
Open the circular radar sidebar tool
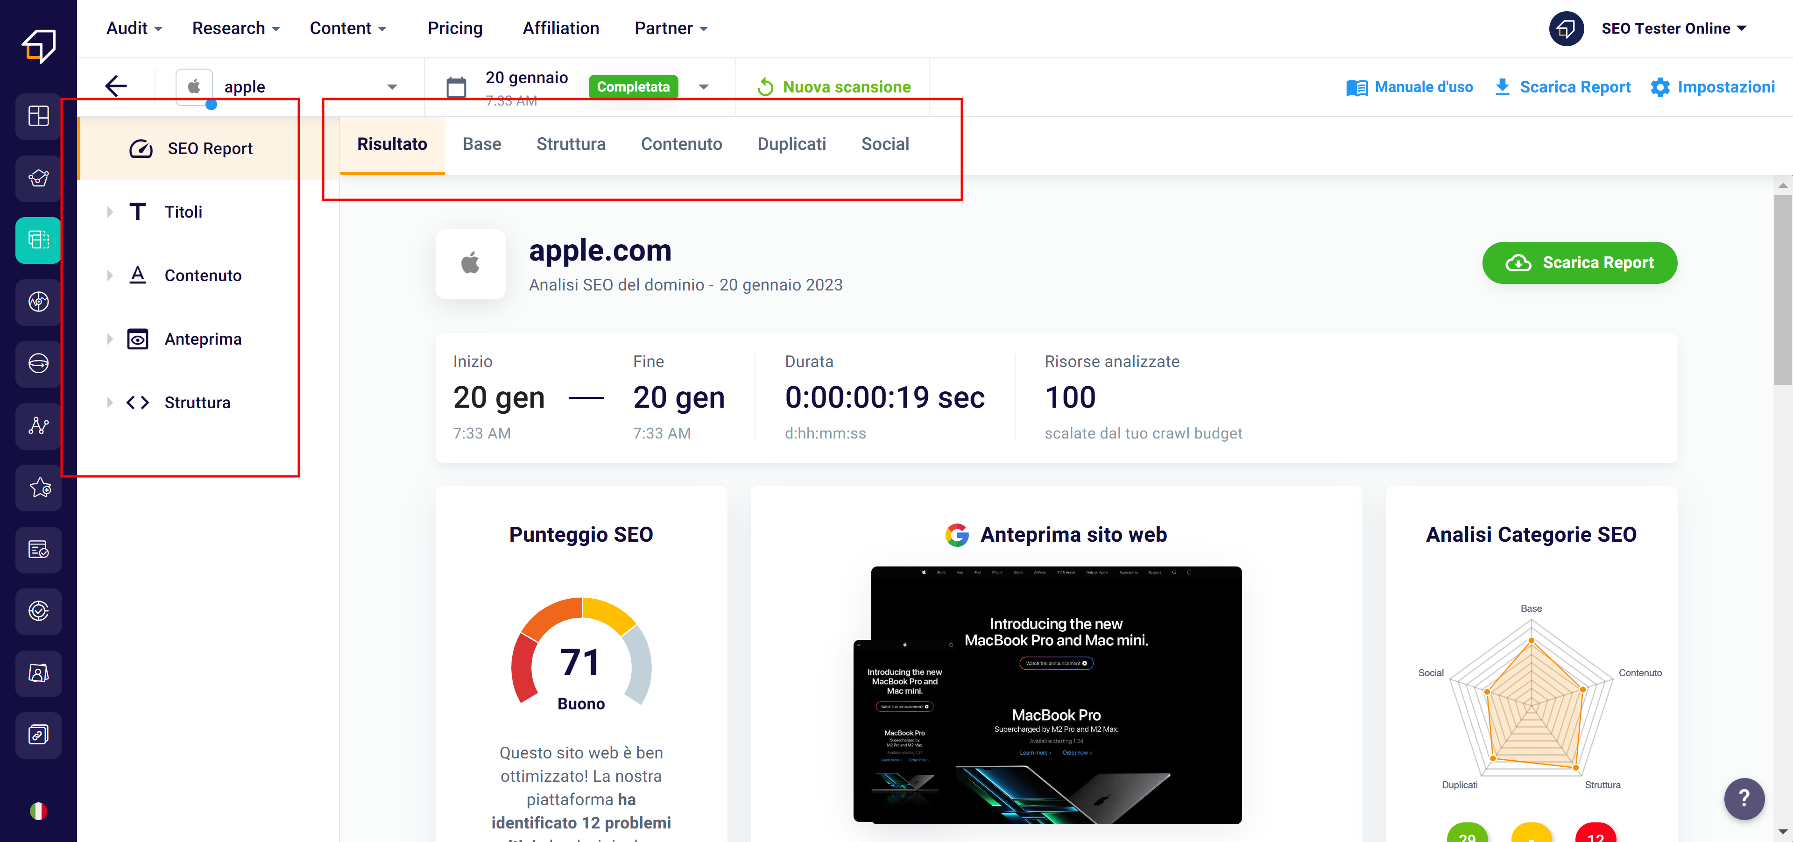click(x=38, y=302)
